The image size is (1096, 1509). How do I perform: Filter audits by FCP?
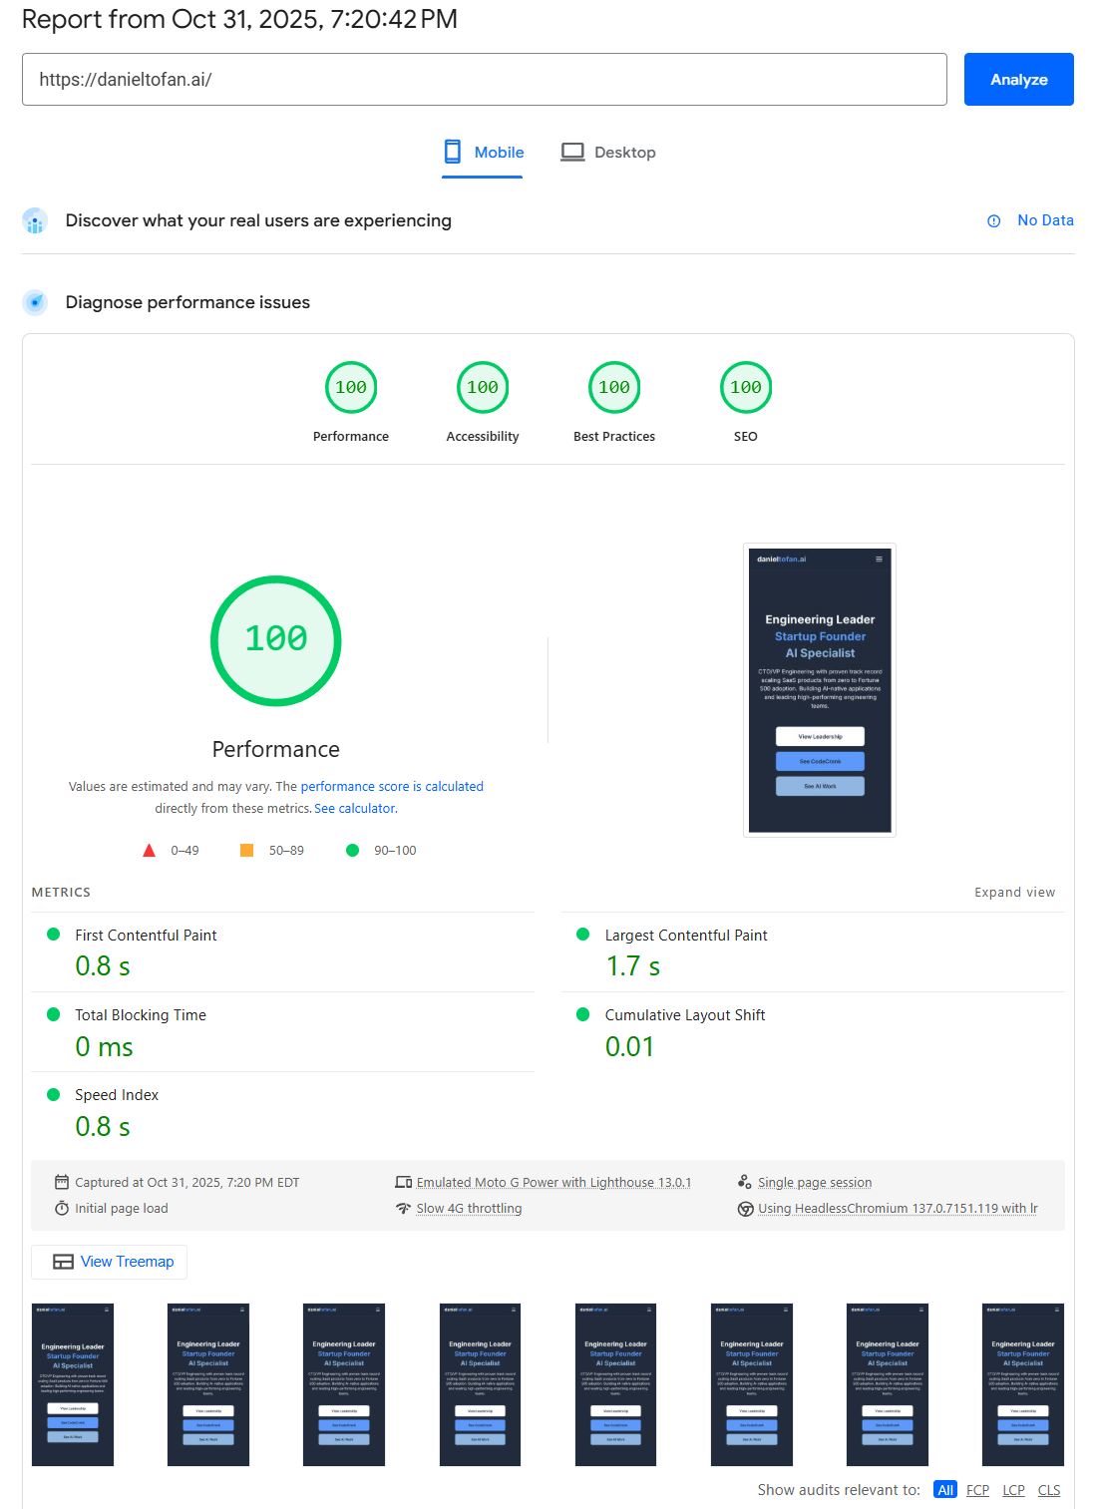point(977,1490)
